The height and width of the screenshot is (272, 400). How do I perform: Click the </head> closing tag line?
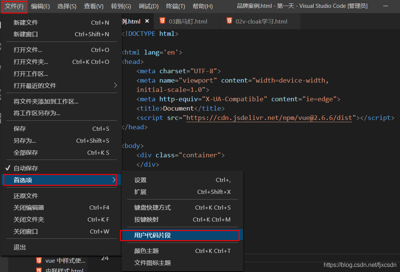[x=135, y=127]
